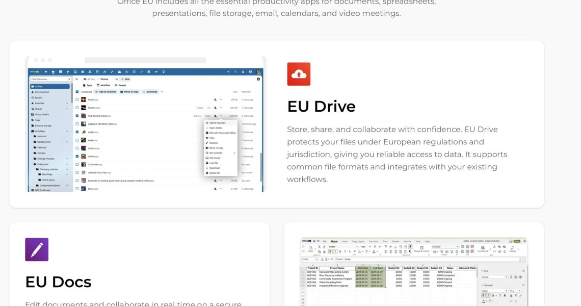Click the user avatar in Drive top bar
The image size is (581, 306).
pos(258,72)
